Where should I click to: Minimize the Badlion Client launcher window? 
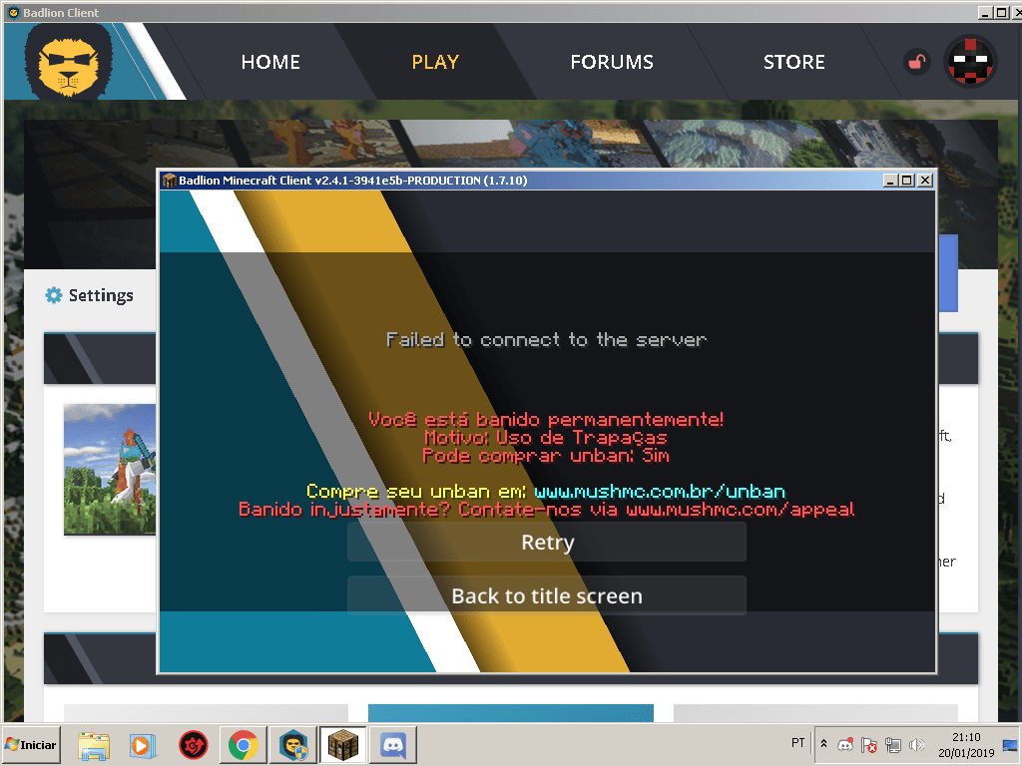pyautogui.click(x=984, y=12)
